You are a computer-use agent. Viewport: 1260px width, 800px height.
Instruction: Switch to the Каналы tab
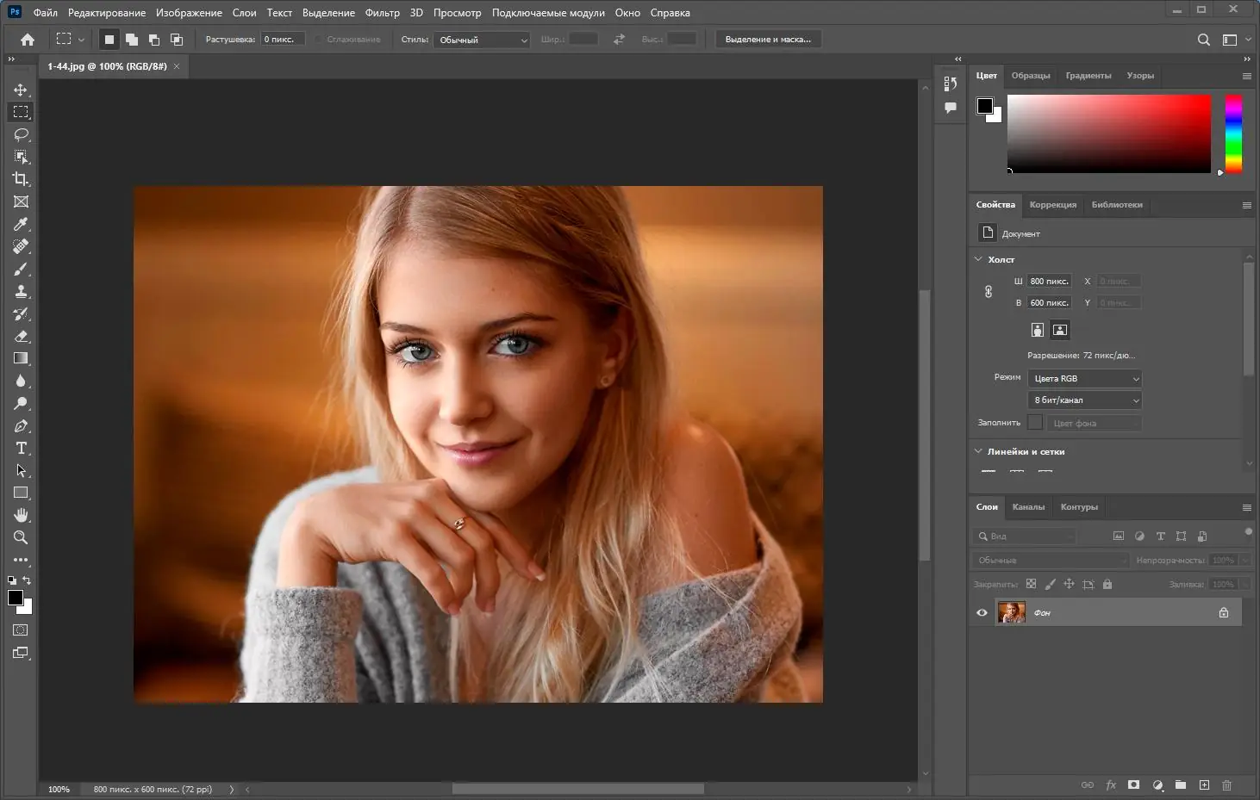[1028, 507]
